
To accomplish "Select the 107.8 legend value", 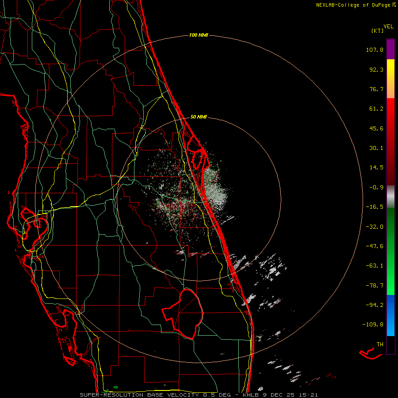I will (x=375, y=50).
